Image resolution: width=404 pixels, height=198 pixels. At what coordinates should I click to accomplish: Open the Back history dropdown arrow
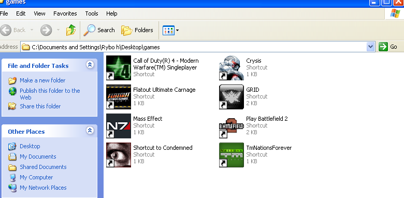pos(32,30)
